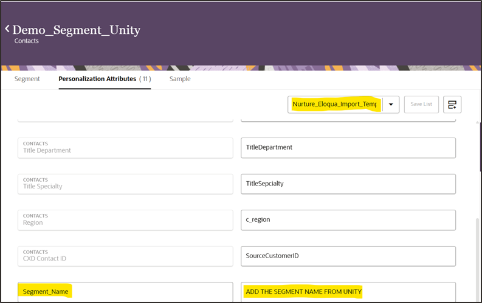Open the Sample tab
This screenshot has height=303, width=482.
[180, 79]
